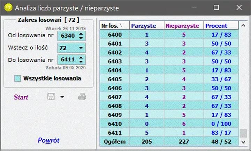251x151 pixels.
Task: Close the Analiza liczb window
Action: pyautogui.click(x=239, y=8)
